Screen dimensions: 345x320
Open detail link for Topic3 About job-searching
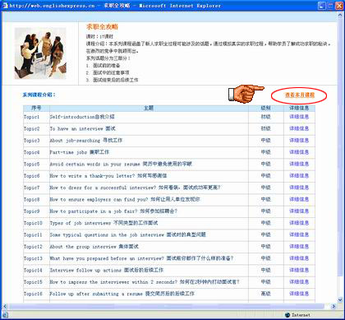[299, 140]
